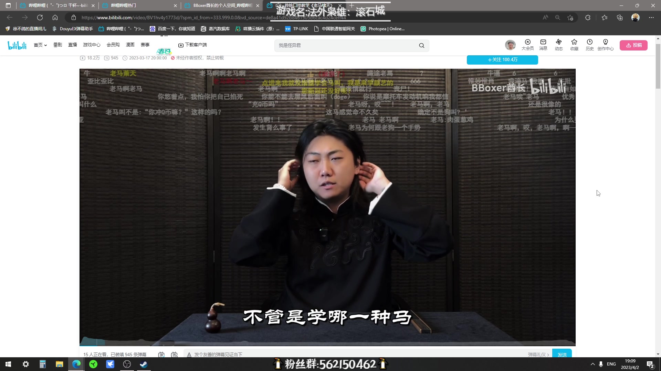Click the zoom out icon in address bar
This screenshot has height=371, width=661.
[558, 18]
